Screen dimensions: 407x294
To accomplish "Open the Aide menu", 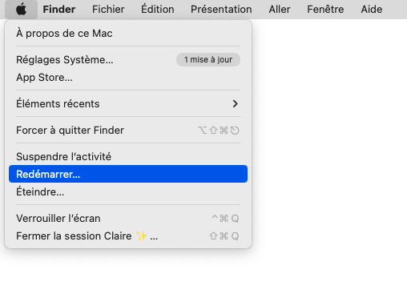I will click(x=372, y=10).
